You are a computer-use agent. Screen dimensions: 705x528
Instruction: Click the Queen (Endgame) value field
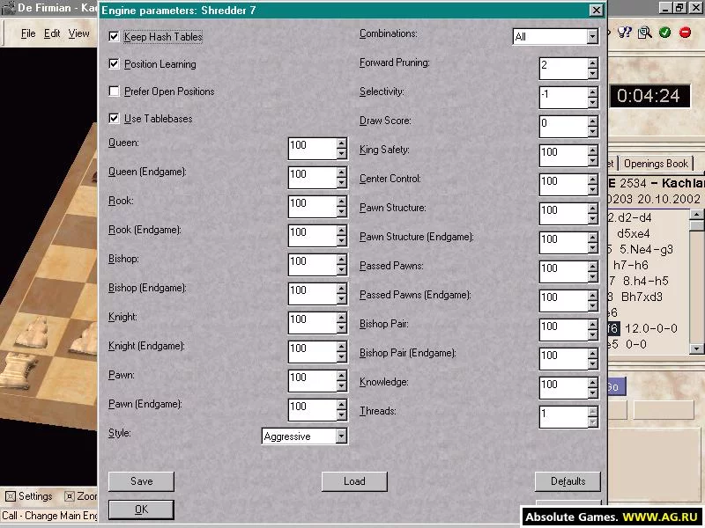coord(312,178)
